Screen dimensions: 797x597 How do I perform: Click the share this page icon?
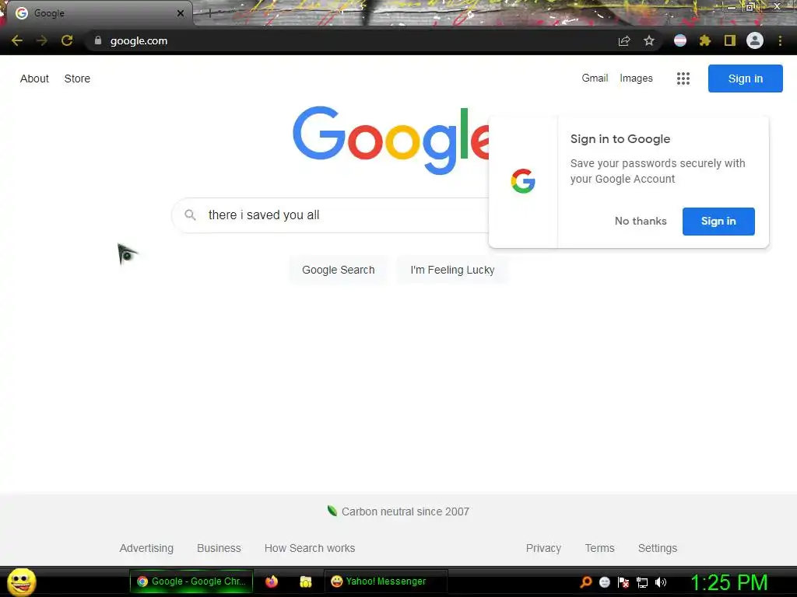tap(624, 40)
